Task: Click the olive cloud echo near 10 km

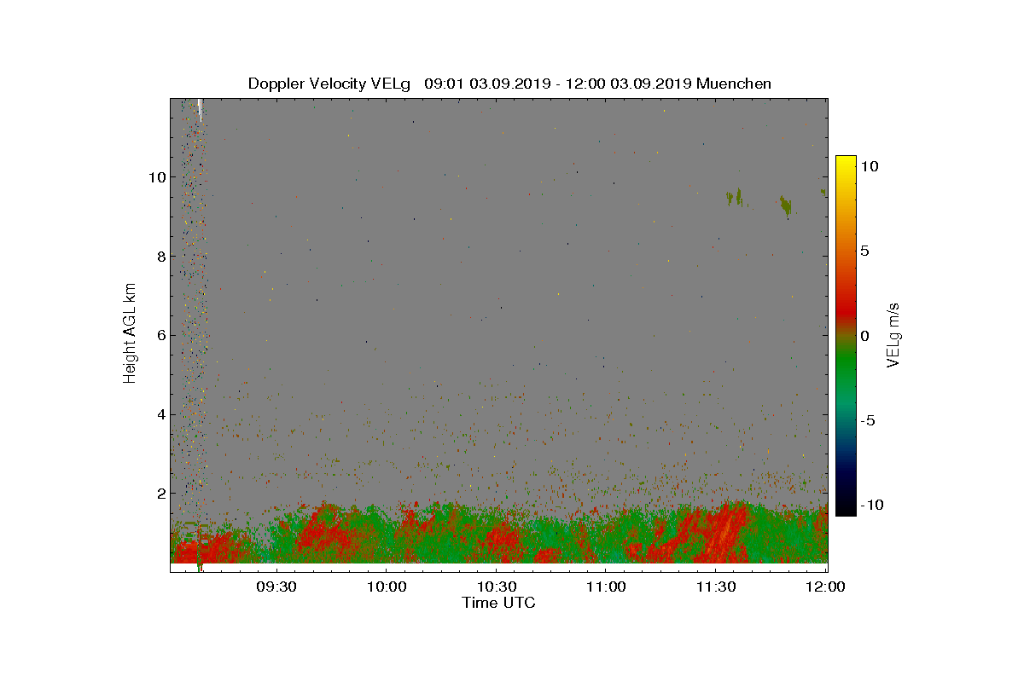Action: [785, 205]
